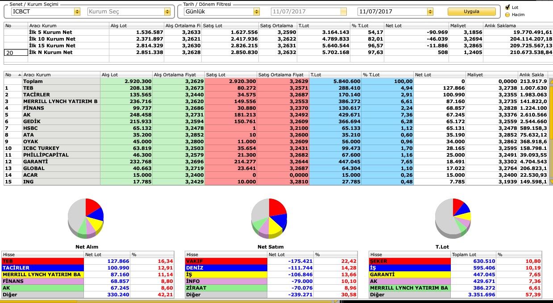Select "MERRILL LYNCH YATIRIM B" broker table row
The height and width of the screenshot is (303, 553).
276,102
